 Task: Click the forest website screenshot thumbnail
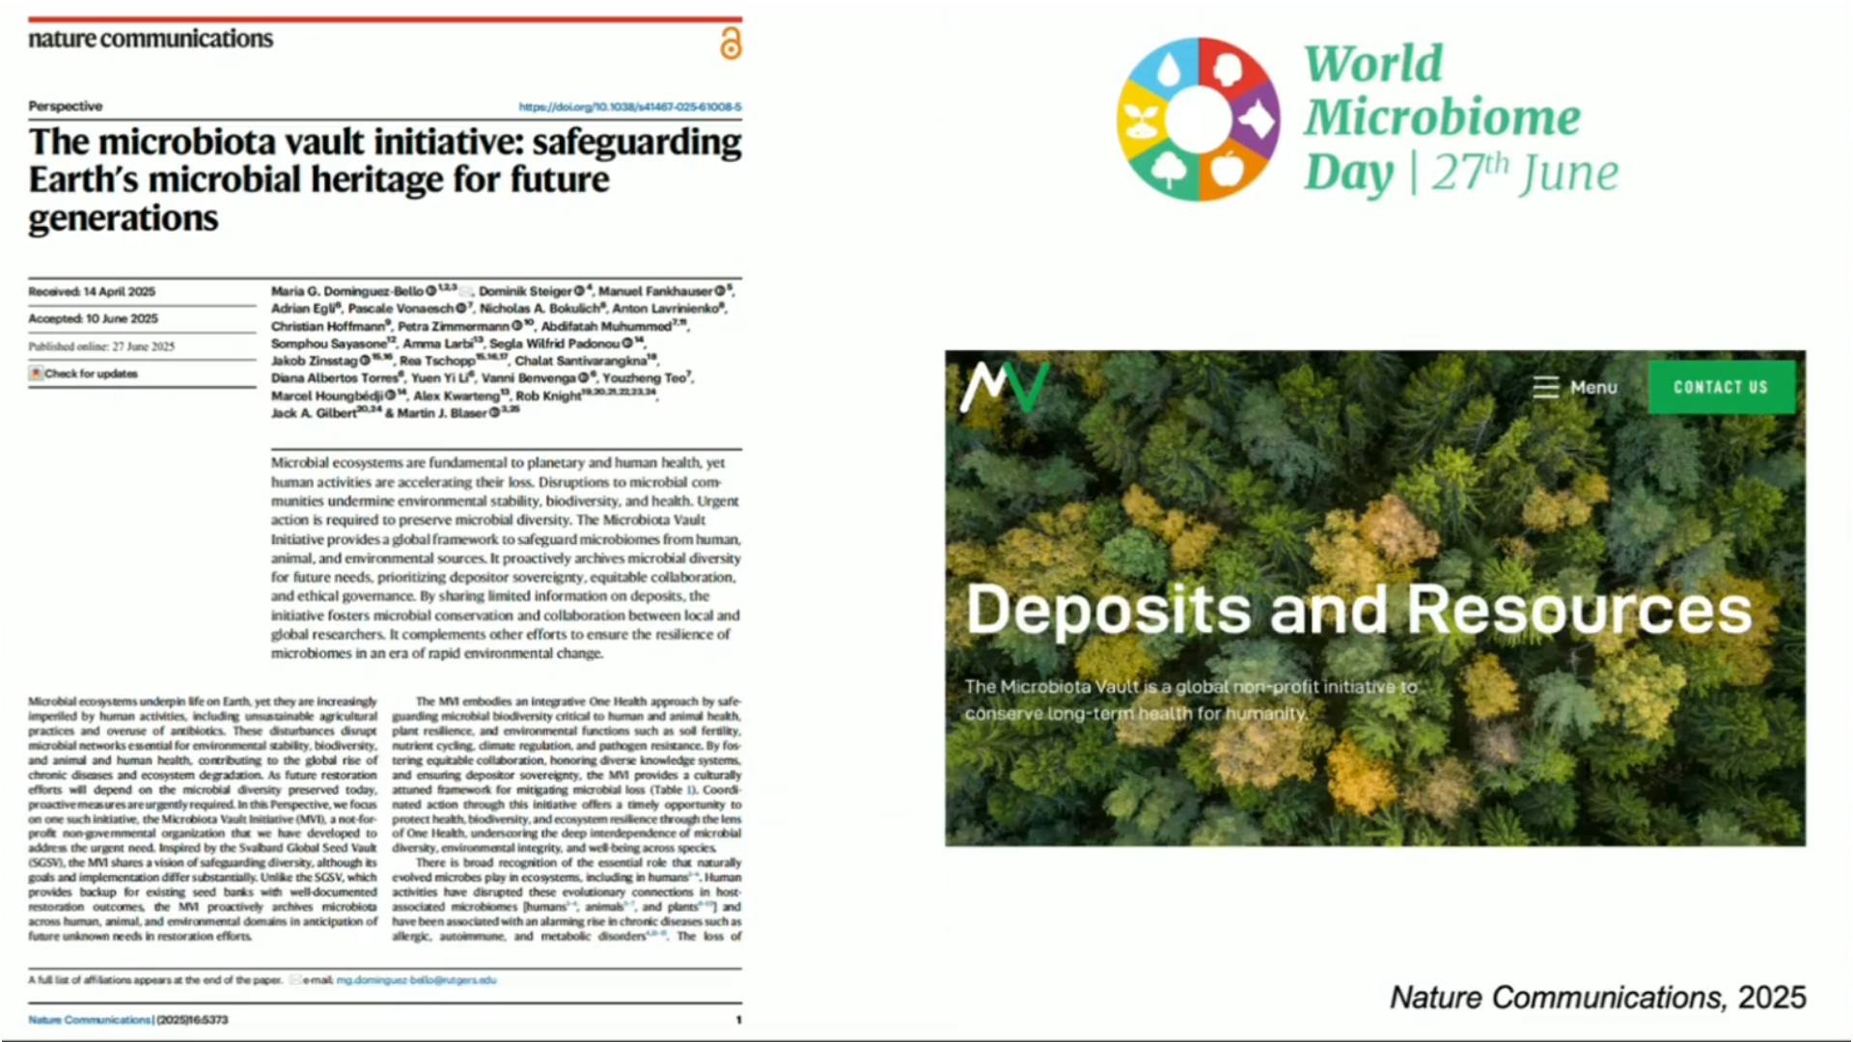(x=1375, y=598)
